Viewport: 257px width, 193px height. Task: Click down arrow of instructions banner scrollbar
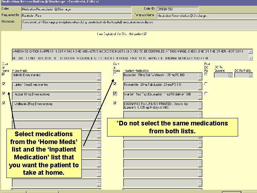coord(251,58)
